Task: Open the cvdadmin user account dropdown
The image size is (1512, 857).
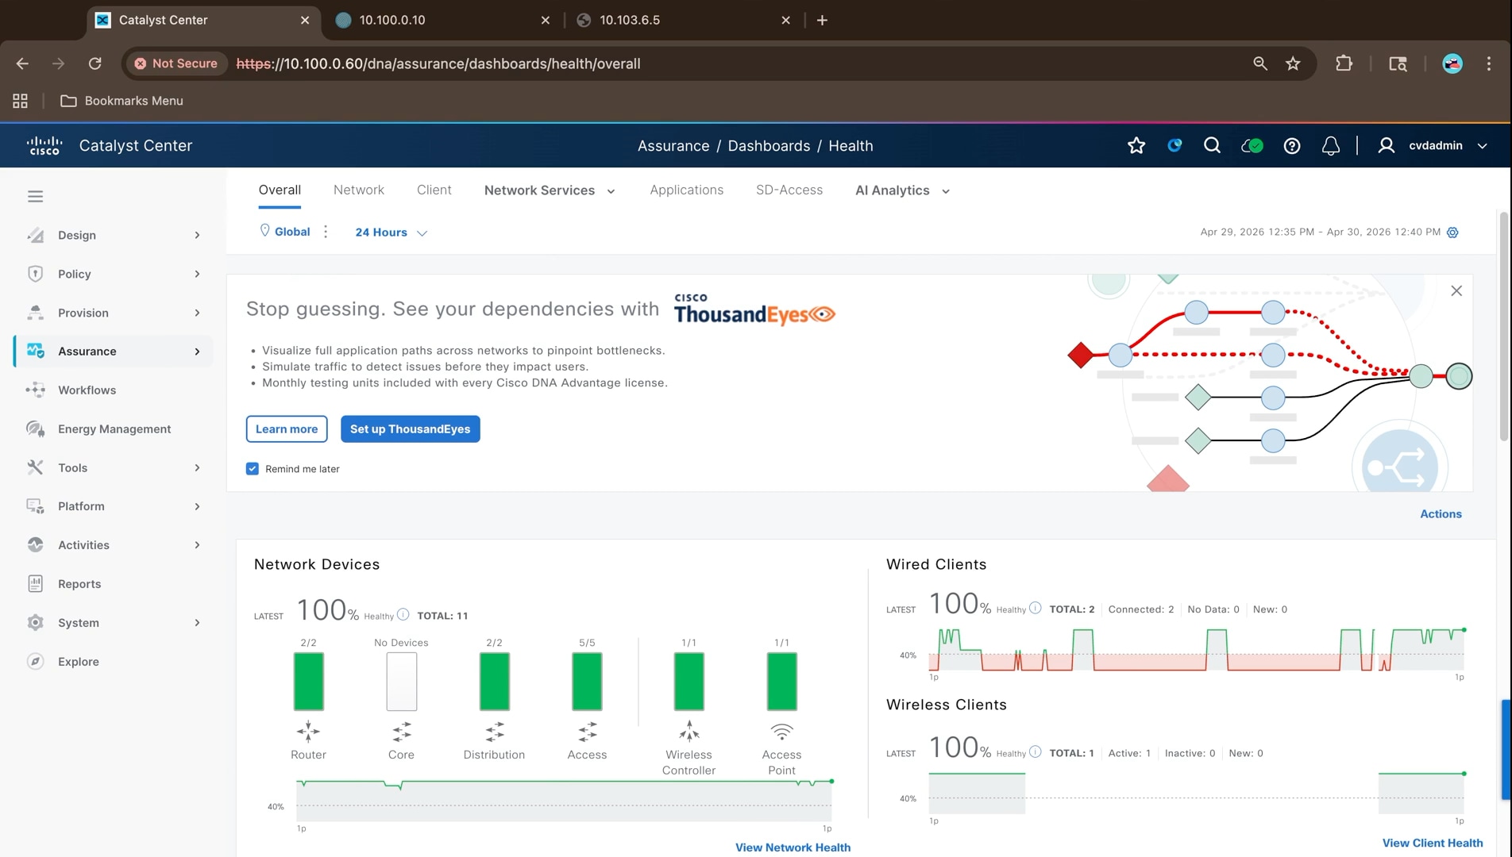Action: coord(1433,145)
